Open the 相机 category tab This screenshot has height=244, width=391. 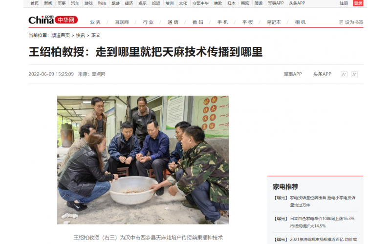[x=300, y=22]
